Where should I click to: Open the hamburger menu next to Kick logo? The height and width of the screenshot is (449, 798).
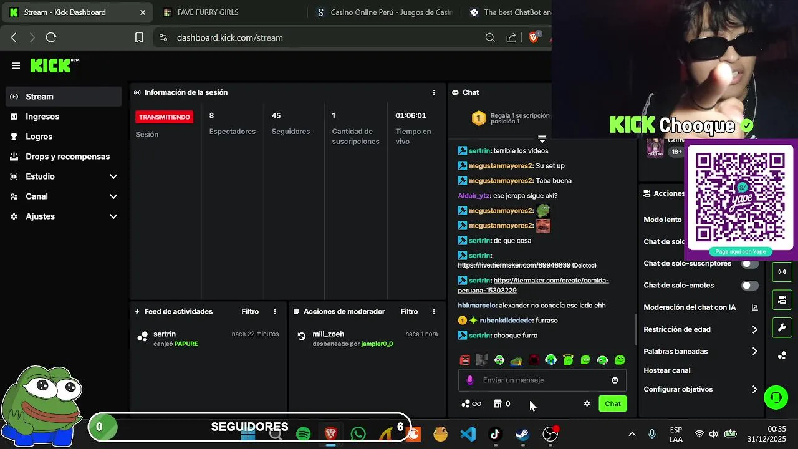(16, 65)
